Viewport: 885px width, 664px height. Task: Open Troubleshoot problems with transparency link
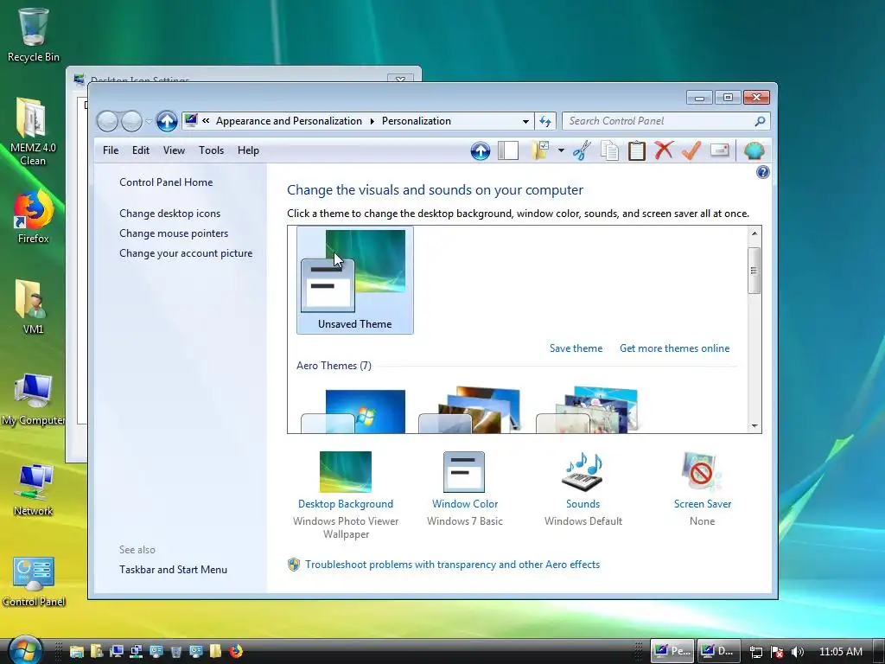point(452,565)
